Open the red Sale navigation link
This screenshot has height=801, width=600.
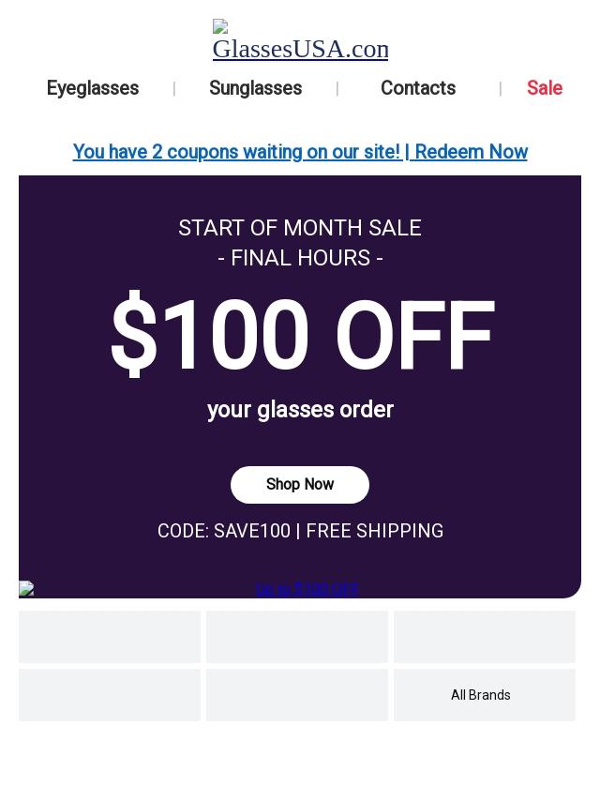545,88
